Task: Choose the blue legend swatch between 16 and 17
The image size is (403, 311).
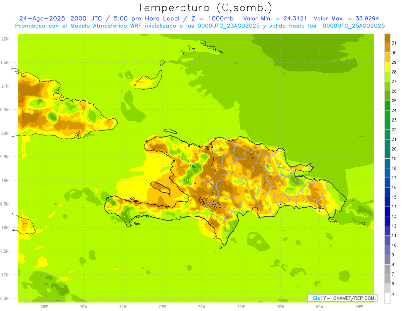Action: tap(387, 183)
